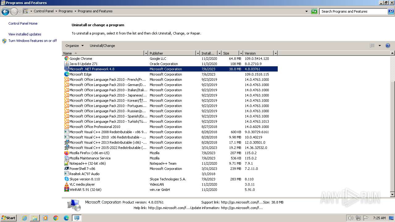Open the Publisher column filter dropdown
Viewport: 395px width, 222px height.
[x=198, y=53]
